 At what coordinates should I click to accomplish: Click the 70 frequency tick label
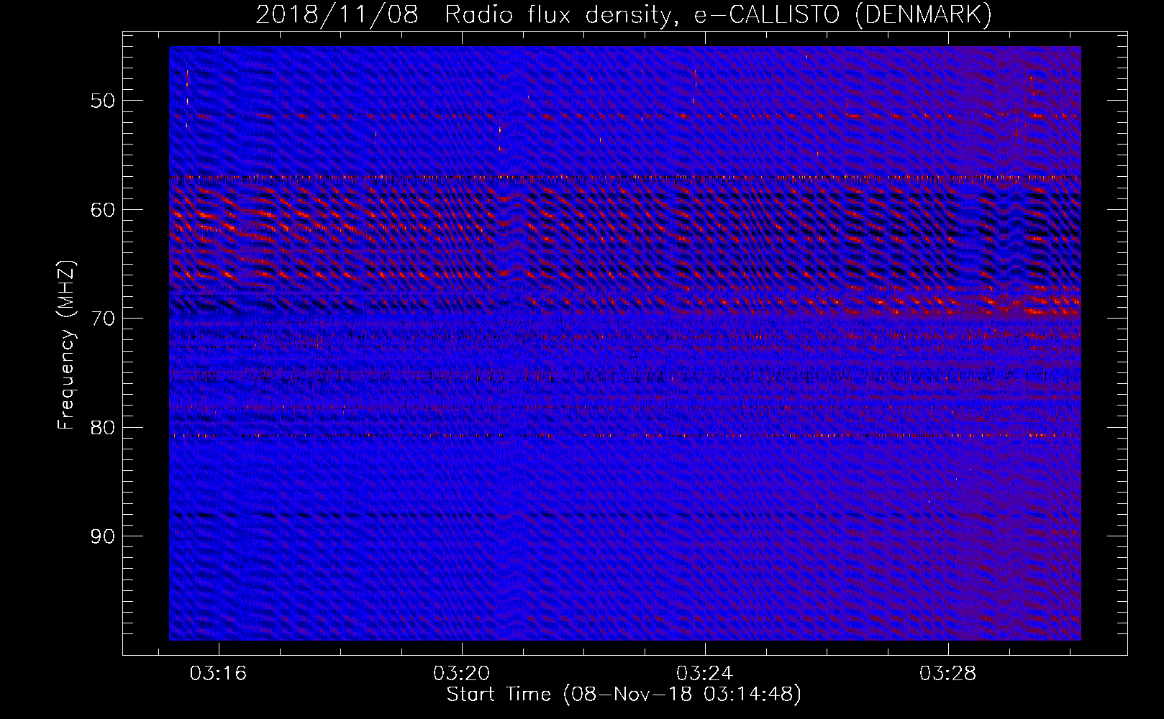[103, 319]
